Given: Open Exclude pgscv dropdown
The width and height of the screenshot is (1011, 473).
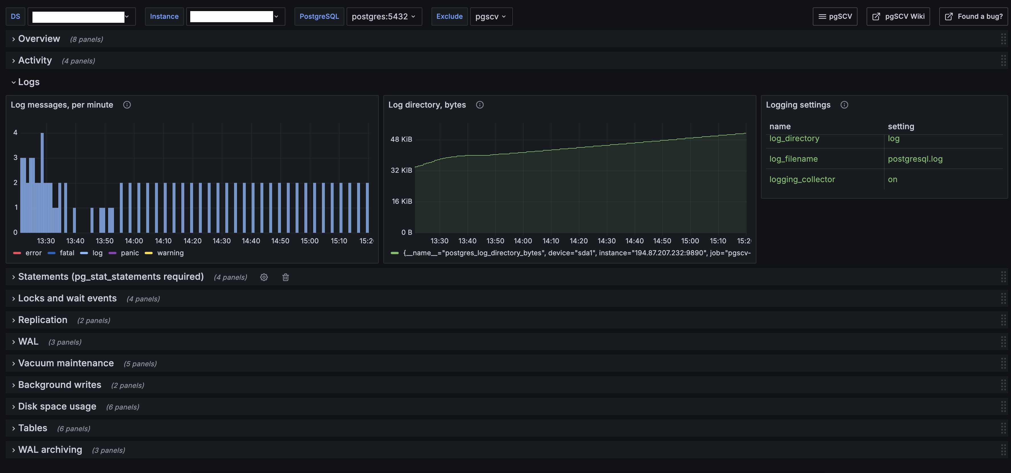Looking at the screenshot, I should (x=491, y=17).
